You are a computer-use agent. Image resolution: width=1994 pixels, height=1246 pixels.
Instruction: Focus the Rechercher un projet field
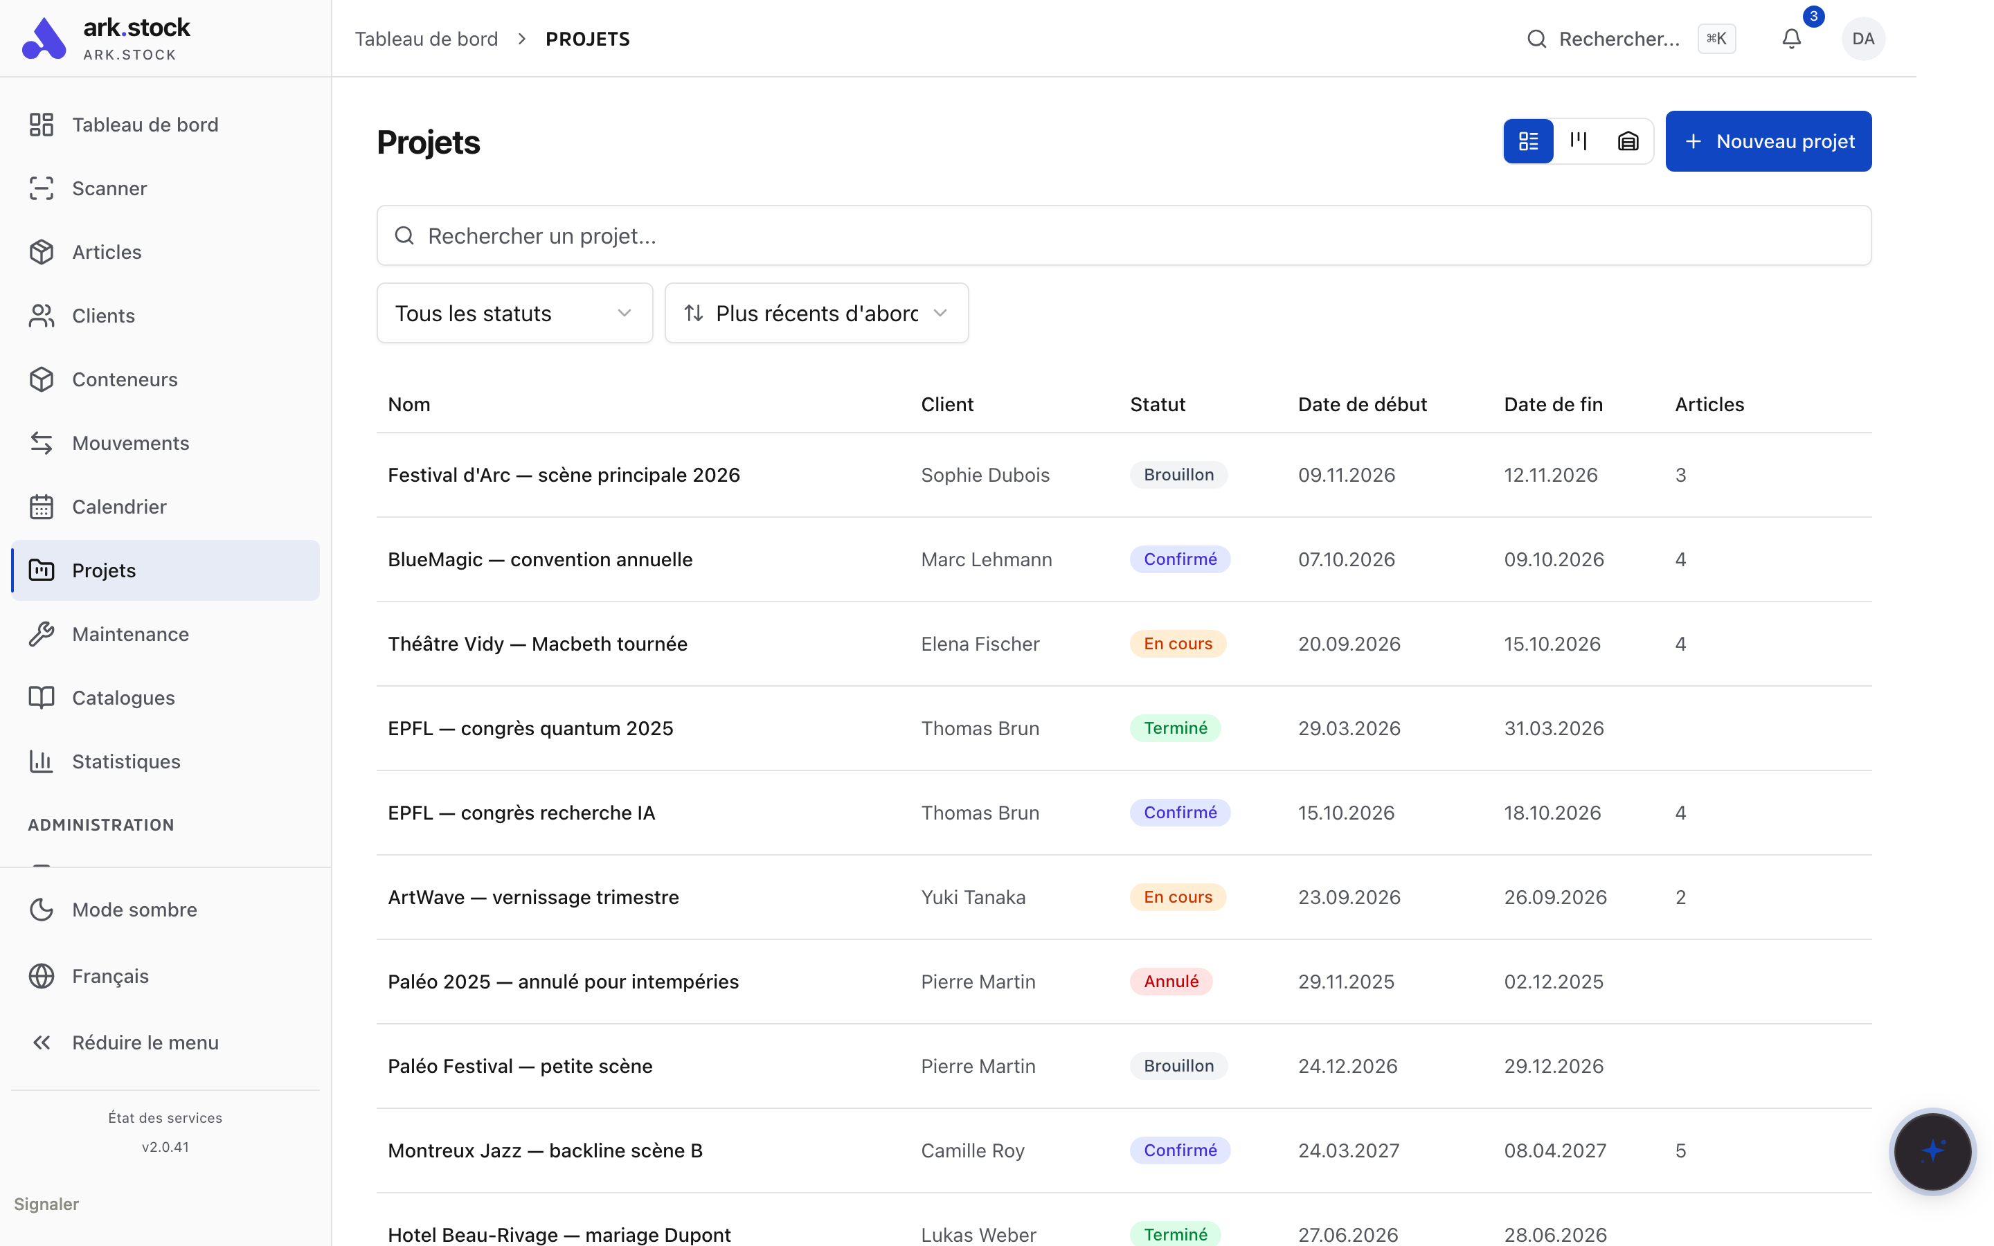pos(1124,235)
